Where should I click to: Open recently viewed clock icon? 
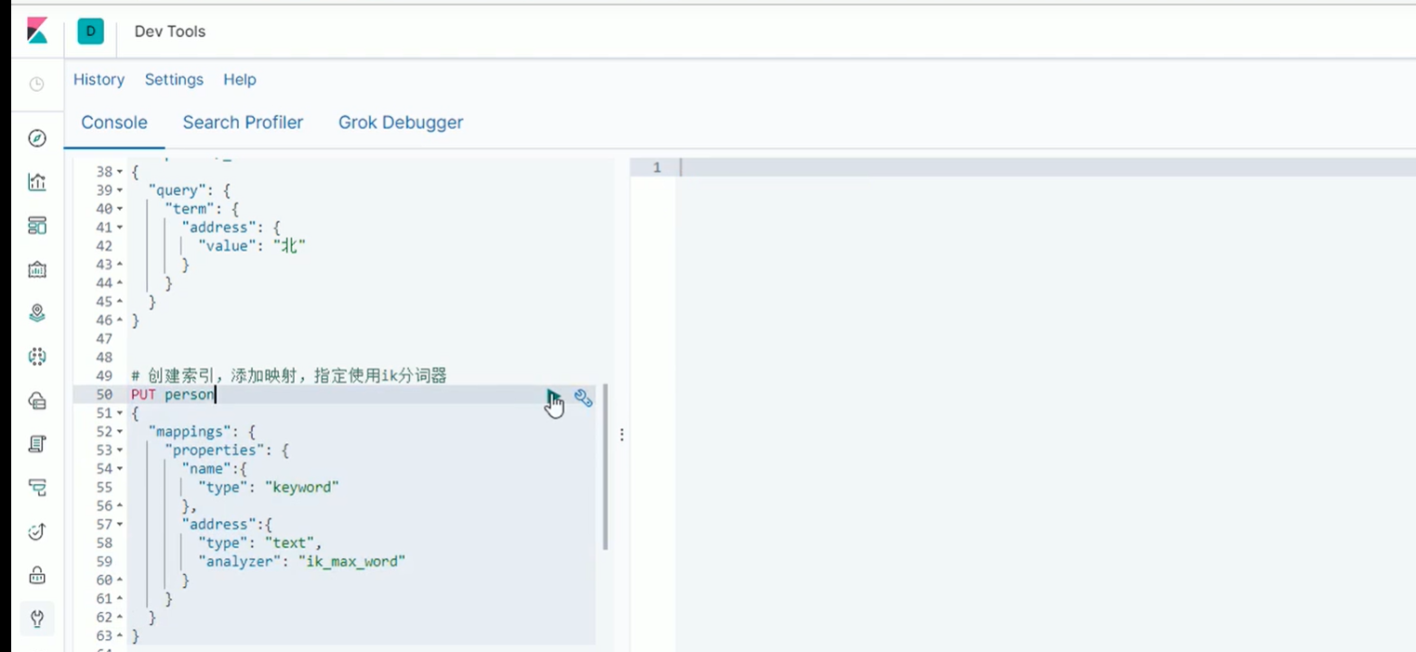37,85
